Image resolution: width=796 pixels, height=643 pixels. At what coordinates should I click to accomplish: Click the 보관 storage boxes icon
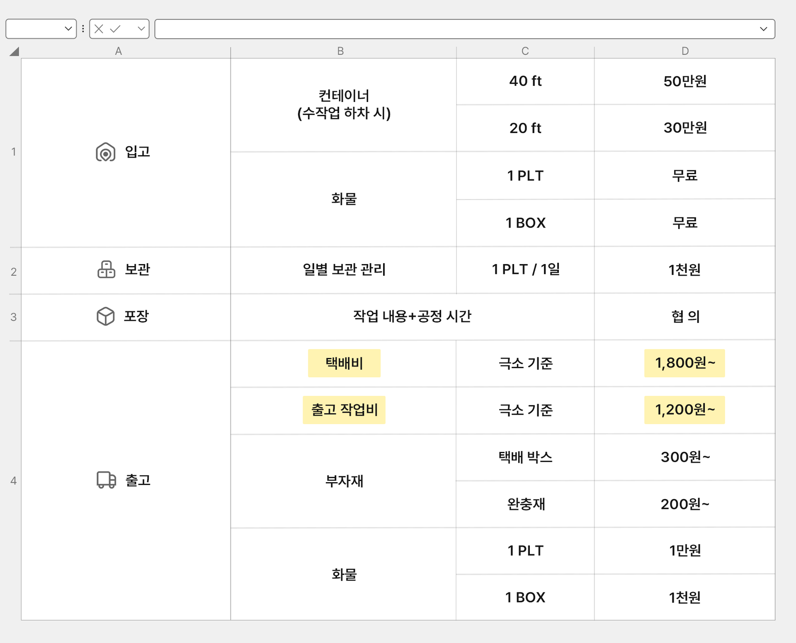(106, 269)
